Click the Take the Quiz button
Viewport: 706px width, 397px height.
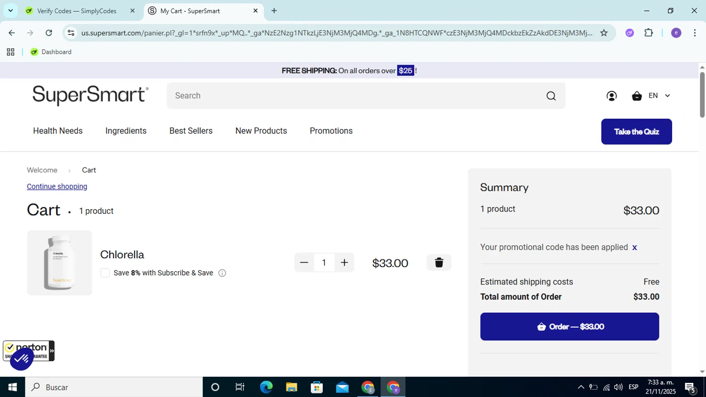point(636,132)
